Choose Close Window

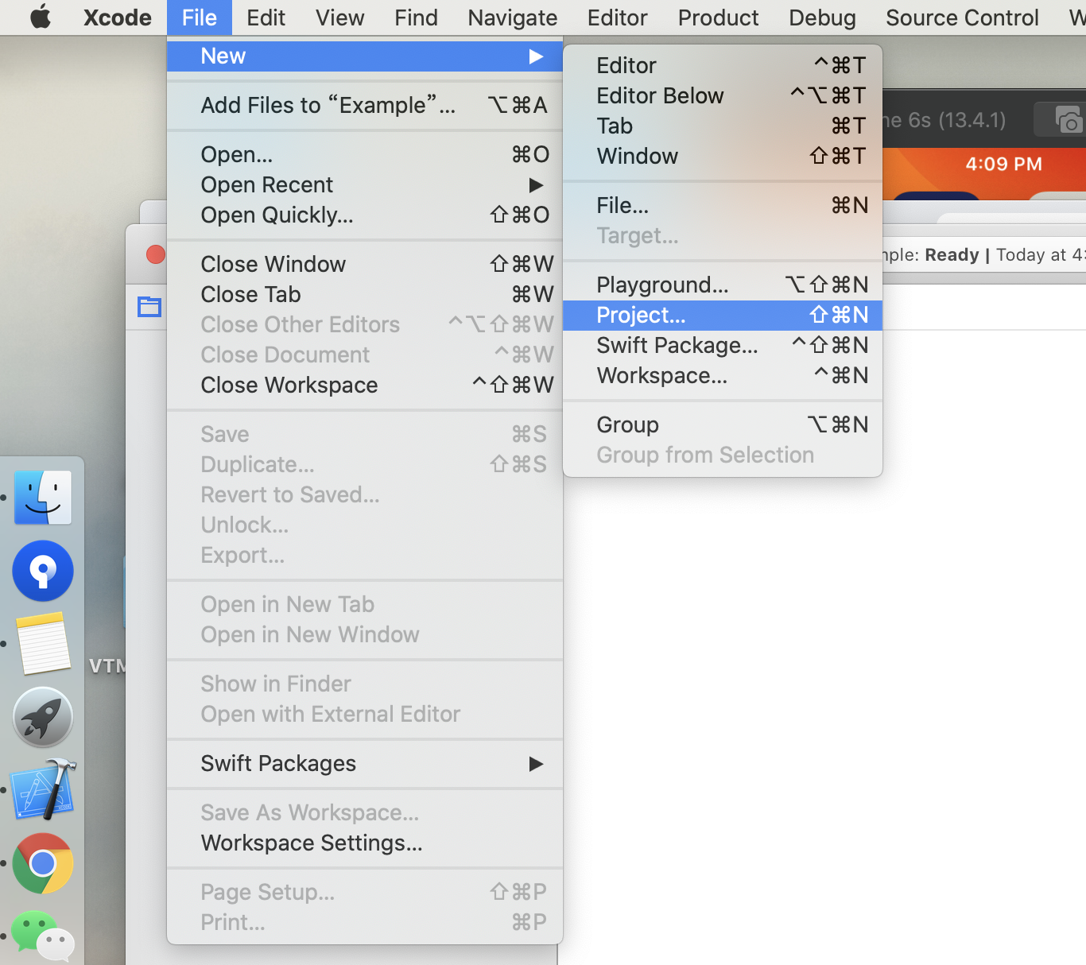point(365,265)
